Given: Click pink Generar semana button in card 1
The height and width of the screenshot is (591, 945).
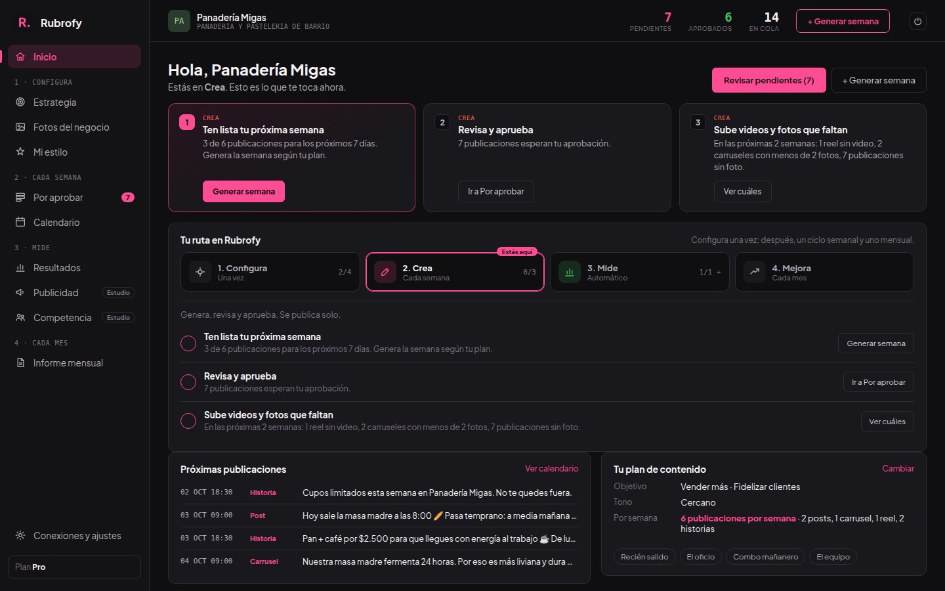Looking at the screenshot, I should (x=243, y=191).
